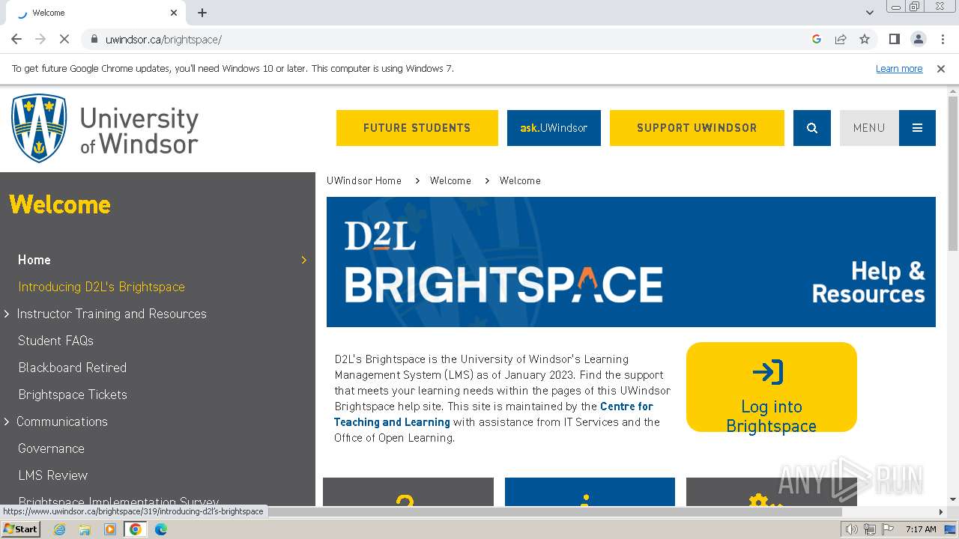Open Chrome three-dot menu
This screenshot has height=539, width=959.
[943, 39]
